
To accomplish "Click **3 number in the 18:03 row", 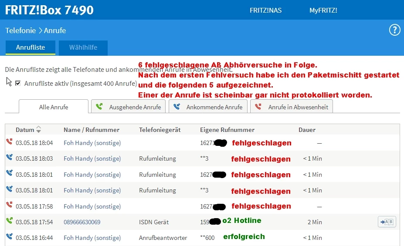I will coord(204,158).
